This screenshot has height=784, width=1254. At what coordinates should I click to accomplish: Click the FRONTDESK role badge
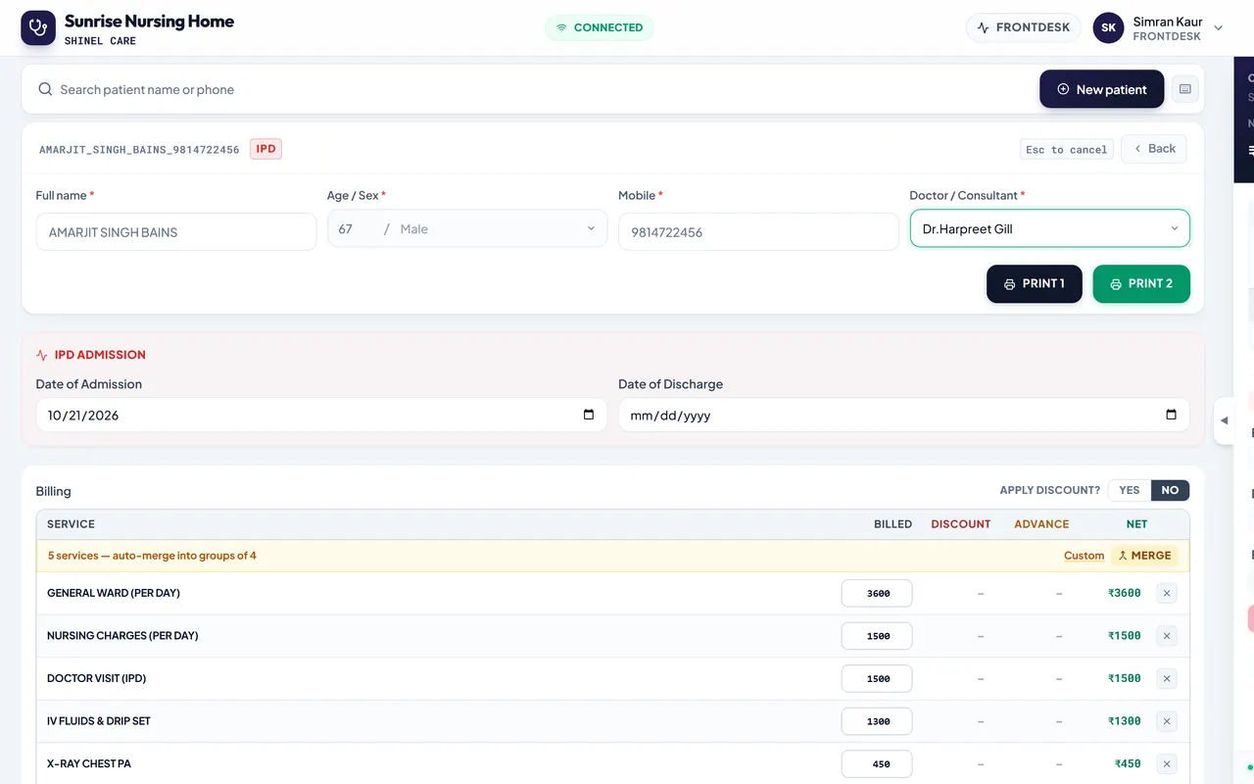pyautogui.click(x=1023, y=27)
